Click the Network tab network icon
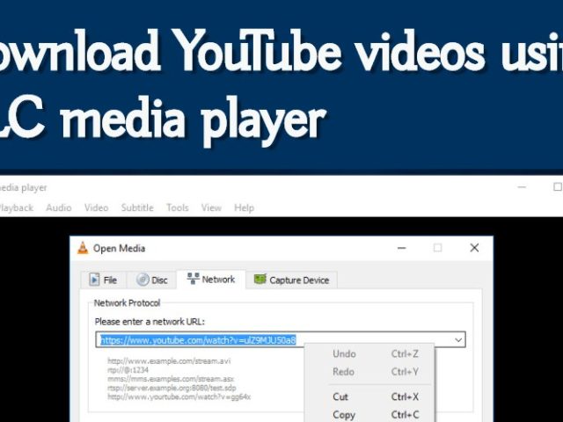The width and height of the screenshot is (563, 422). 194,279
